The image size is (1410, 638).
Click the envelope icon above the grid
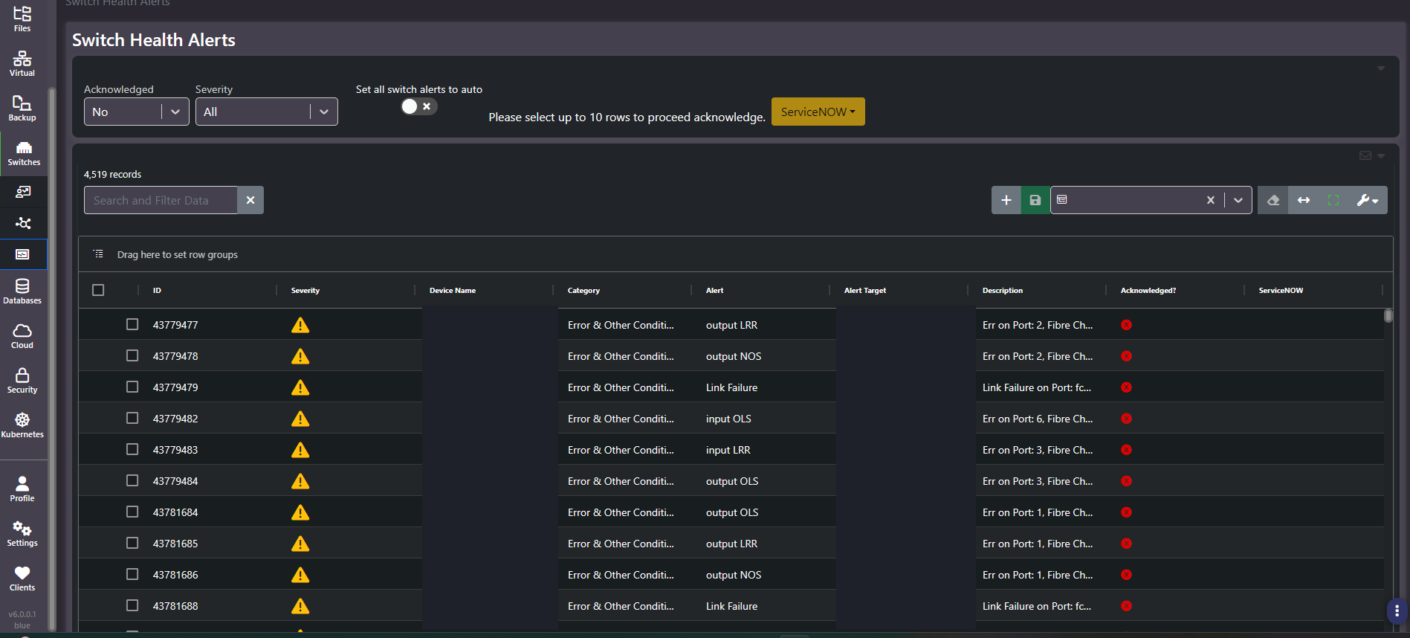pos(1365,155)
